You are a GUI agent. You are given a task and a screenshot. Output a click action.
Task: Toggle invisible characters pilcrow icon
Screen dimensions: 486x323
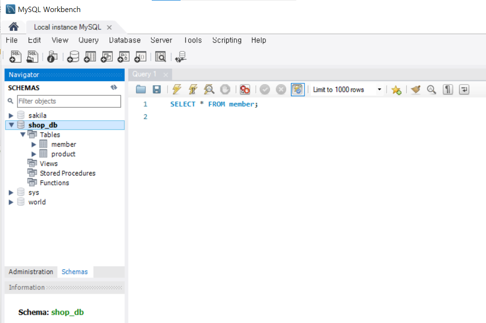[448, 90]
